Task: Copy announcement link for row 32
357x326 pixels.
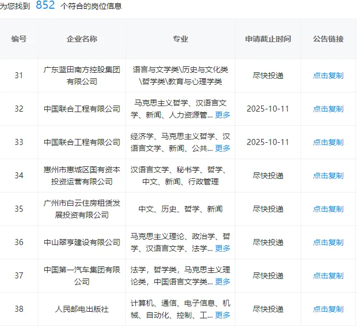Action: 328,109
